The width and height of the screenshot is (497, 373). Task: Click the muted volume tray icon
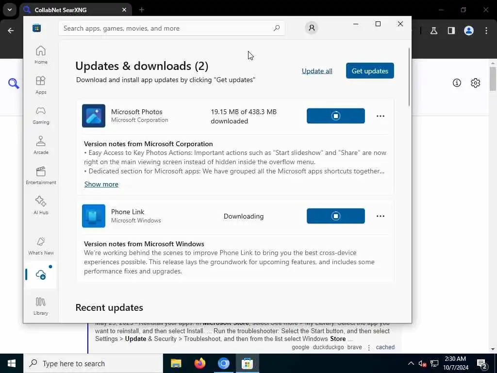coord(422,363)
